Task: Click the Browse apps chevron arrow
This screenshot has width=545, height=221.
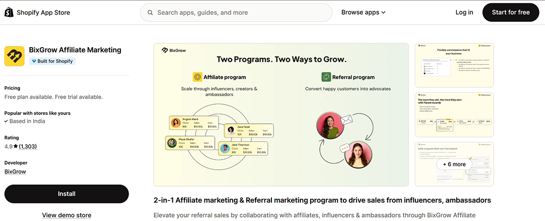Action: (383, 12)
